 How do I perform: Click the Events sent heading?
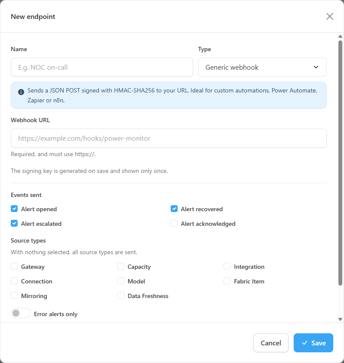pos(26,195)
